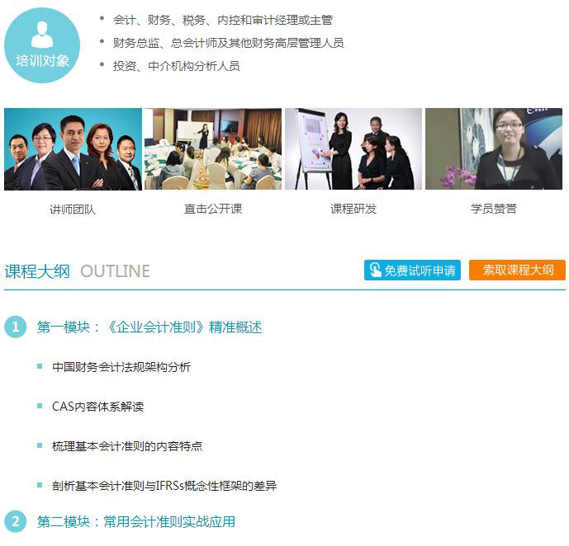The height and width of the screenshot is (546, 569).
Task: Select the item 梳理基本会计准则的内容特点
Action: pyautogui.click(x=127, y=446)
